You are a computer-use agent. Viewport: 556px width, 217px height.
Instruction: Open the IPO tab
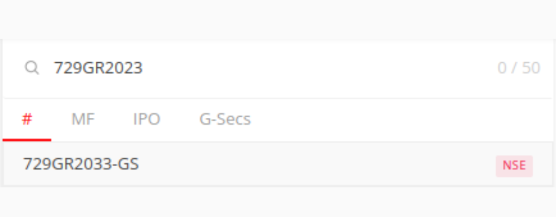click(147, 119)
